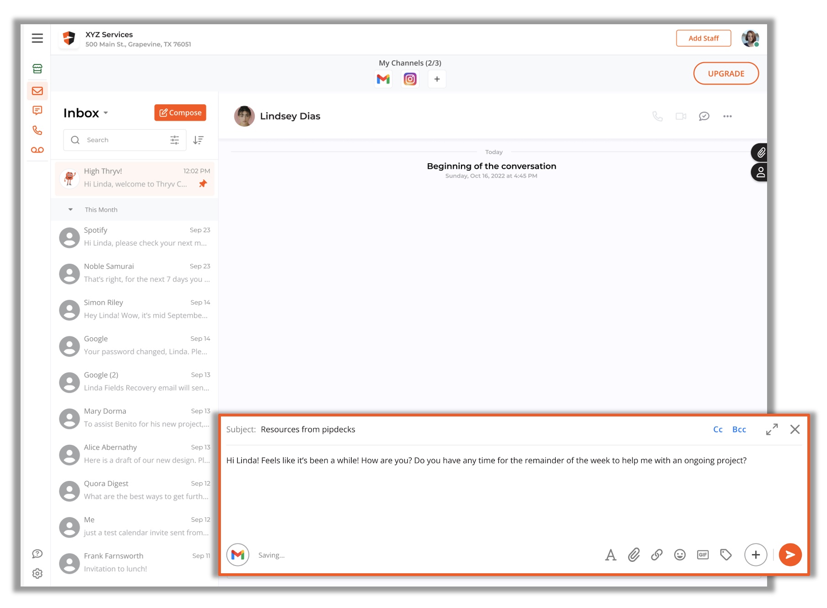Screen dimensions: 827x608
Task: Open the contact details side panel tab
Action: (x=760, y=172)
